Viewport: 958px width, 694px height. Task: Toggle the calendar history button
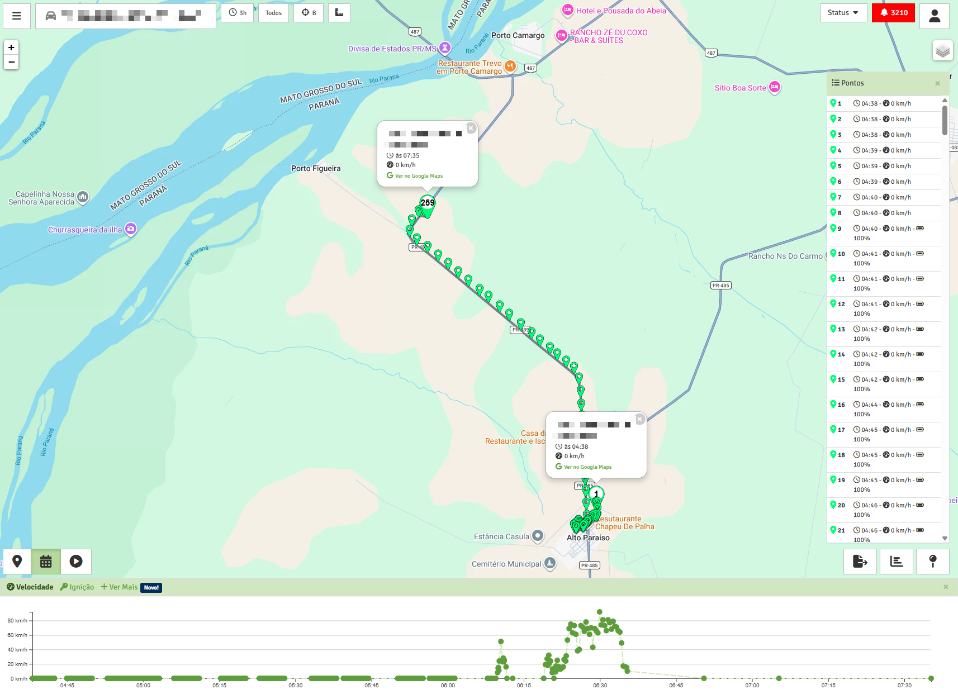46,561
